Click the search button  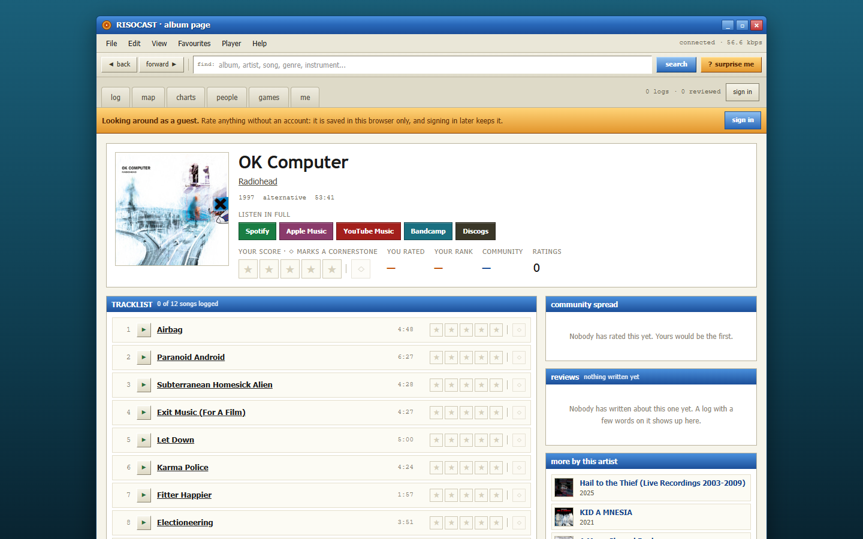676,65
